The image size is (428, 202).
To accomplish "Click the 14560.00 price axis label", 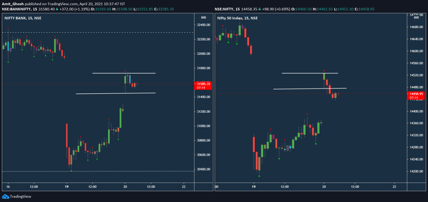I will click(416, 63).
